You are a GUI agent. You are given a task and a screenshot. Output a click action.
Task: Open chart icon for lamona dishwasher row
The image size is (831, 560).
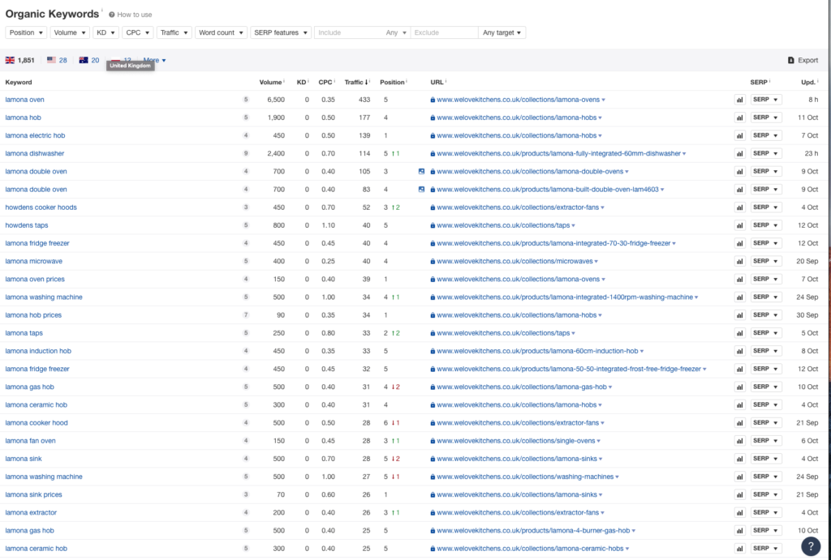click(x=740, y=153)
